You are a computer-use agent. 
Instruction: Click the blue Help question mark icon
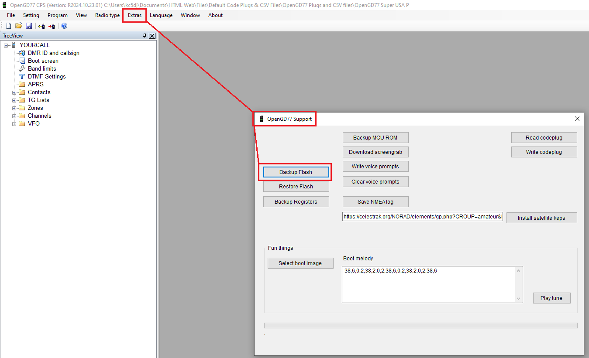click(64, 26)
